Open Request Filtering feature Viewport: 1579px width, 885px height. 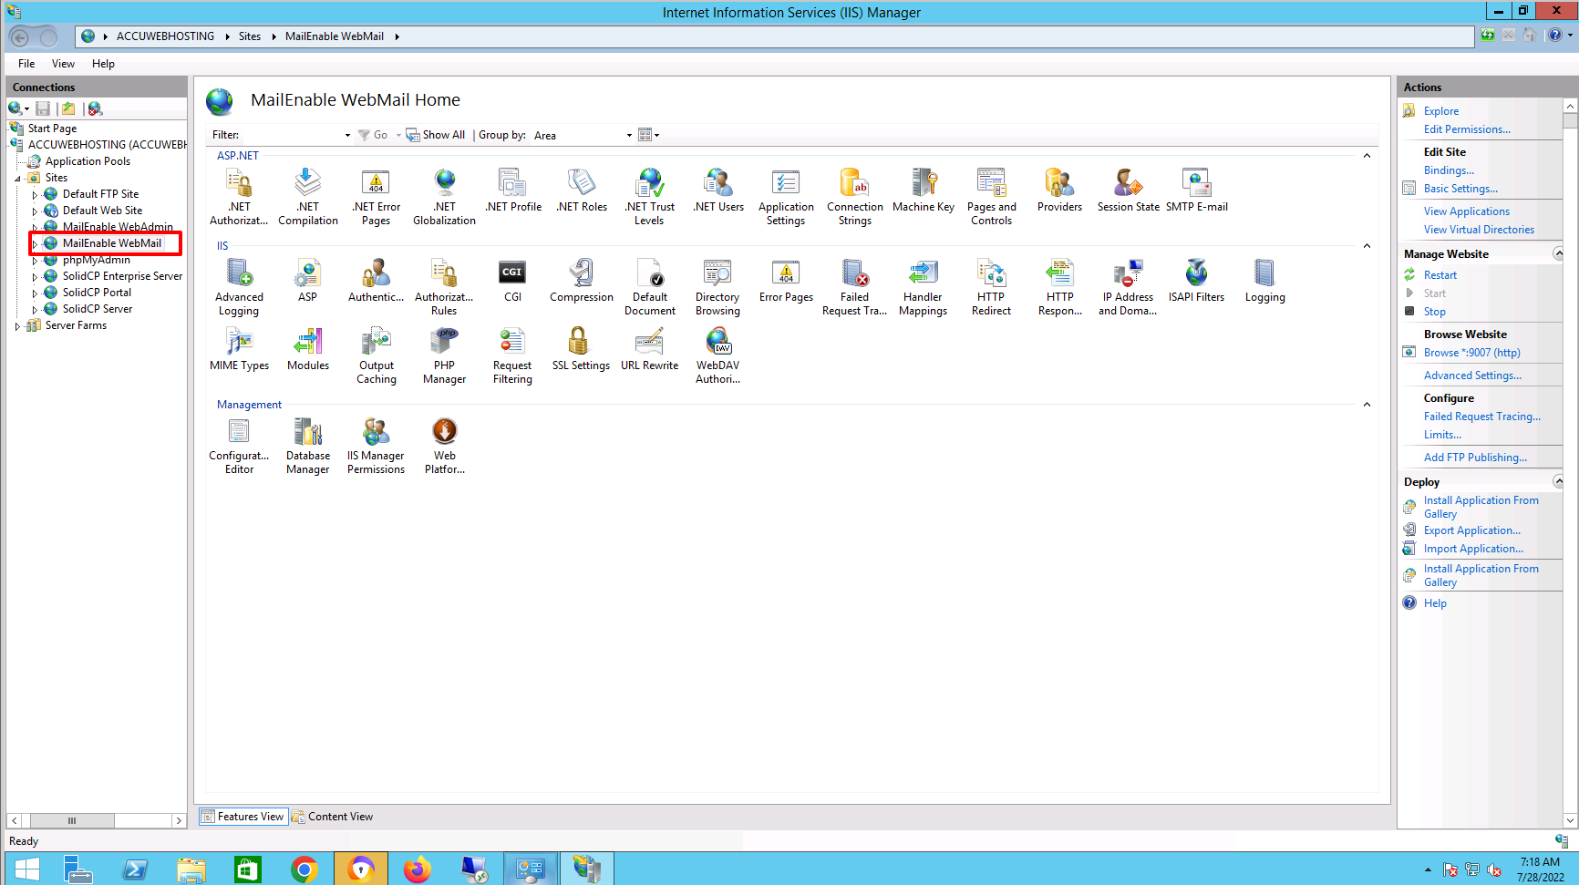(x=512, y=355)
